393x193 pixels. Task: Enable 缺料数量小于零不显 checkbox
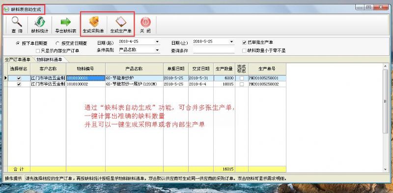pyautogui.click(x=244, y=50)
